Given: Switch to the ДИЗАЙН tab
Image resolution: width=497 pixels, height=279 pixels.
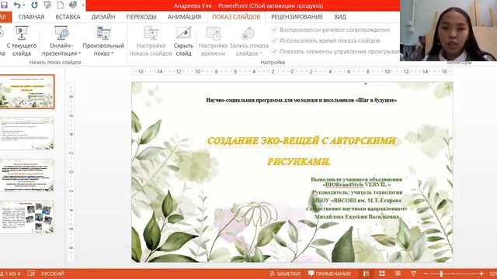Looking at the screenshot, I should [x=103, y=17].
